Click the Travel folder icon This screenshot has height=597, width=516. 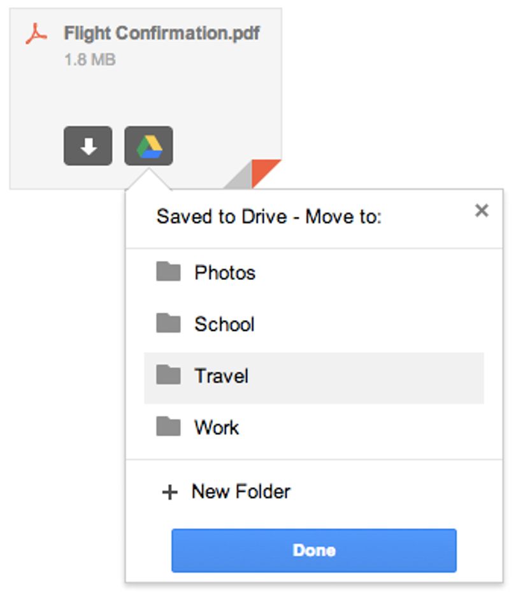[168, 374]
